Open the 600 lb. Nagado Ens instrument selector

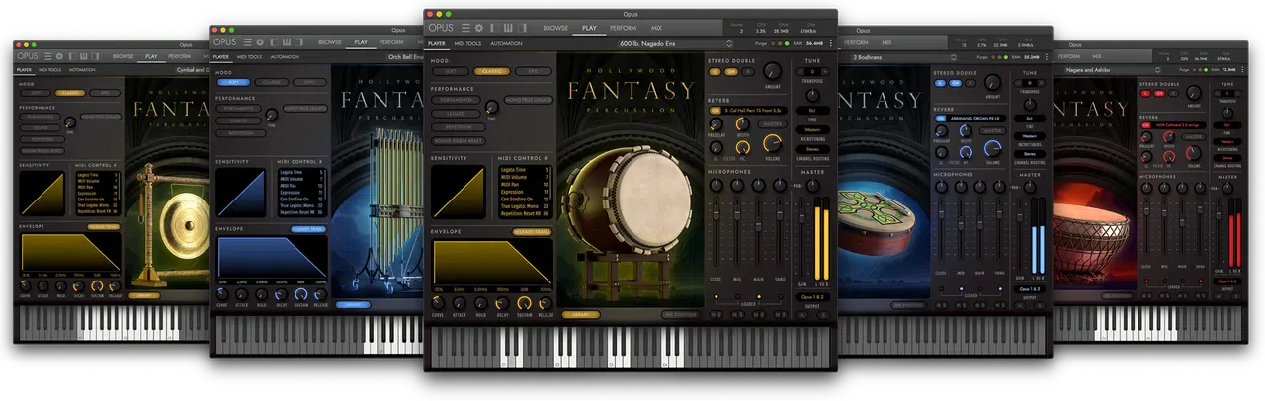(676, 43)
